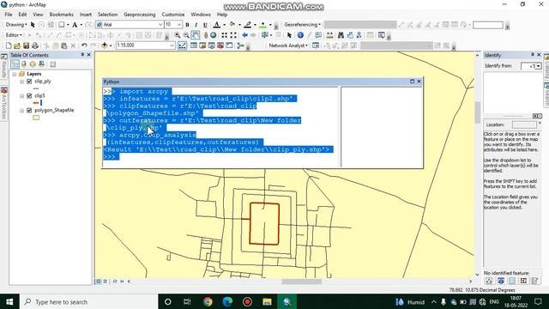Image resolution: width=549 pixels, height=309 pixels.
Task: Toggle Bold text formatting
Action: click(x=187, y=25)
